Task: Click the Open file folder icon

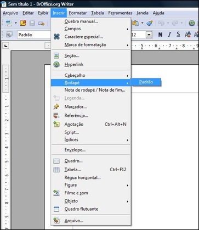Action: tap(23, 23)
